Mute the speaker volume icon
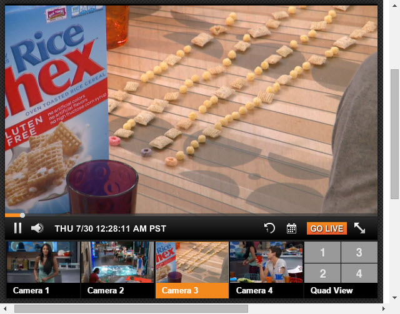Viewport: 400px width, 314px height. click(37, 228)
